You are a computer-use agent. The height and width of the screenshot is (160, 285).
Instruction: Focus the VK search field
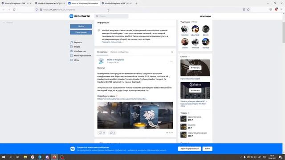[111, 16]
